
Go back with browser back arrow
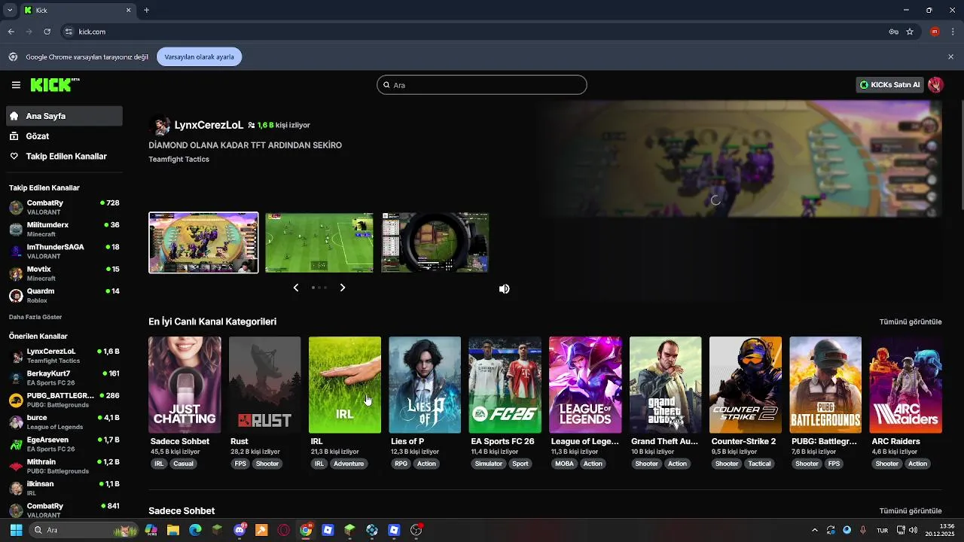[11, 32]
